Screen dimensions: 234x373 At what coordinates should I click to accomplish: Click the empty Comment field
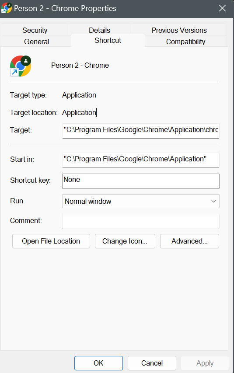pyautogui.click(x=141, y=221)
